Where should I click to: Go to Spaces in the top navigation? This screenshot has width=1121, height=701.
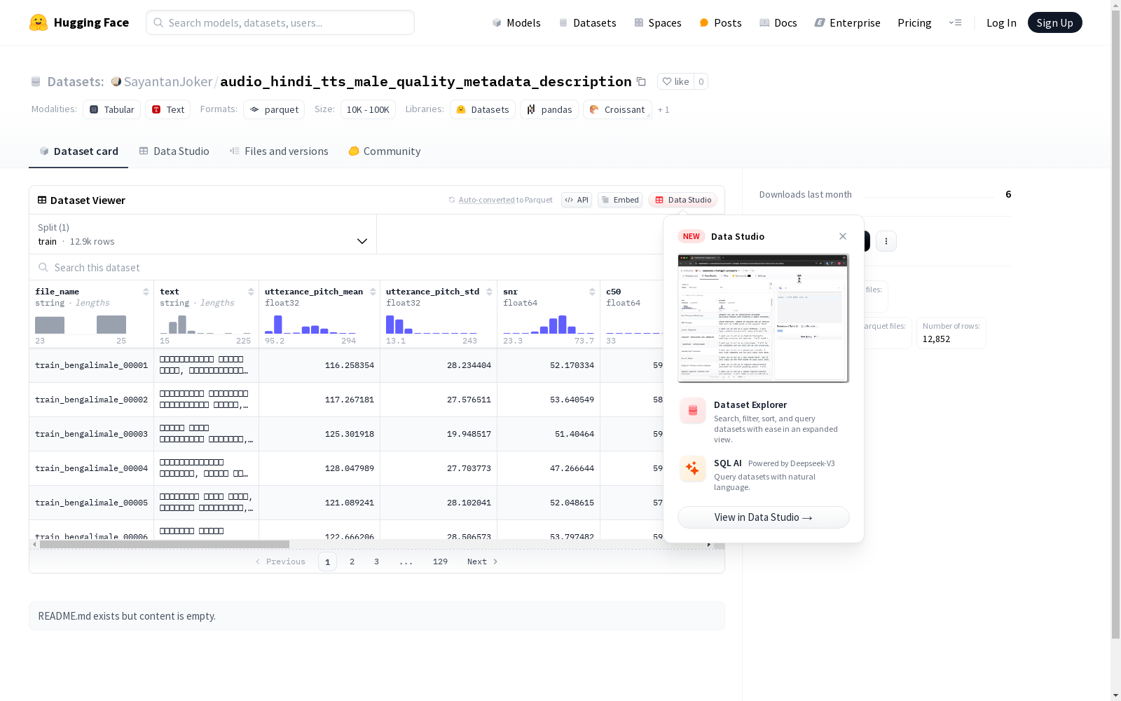point(658,22)
